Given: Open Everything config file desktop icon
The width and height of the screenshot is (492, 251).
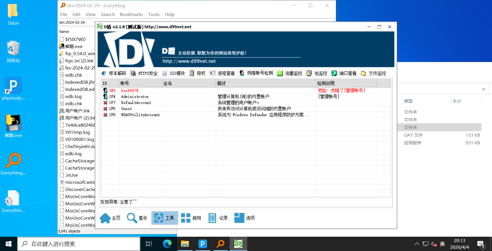Looking at the screenshot, I should tap(13, 201).
